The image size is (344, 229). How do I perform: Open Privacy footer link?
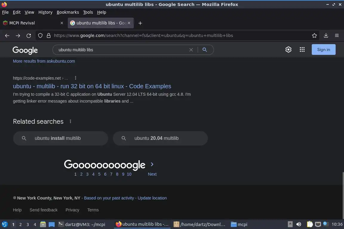[72, 210]
